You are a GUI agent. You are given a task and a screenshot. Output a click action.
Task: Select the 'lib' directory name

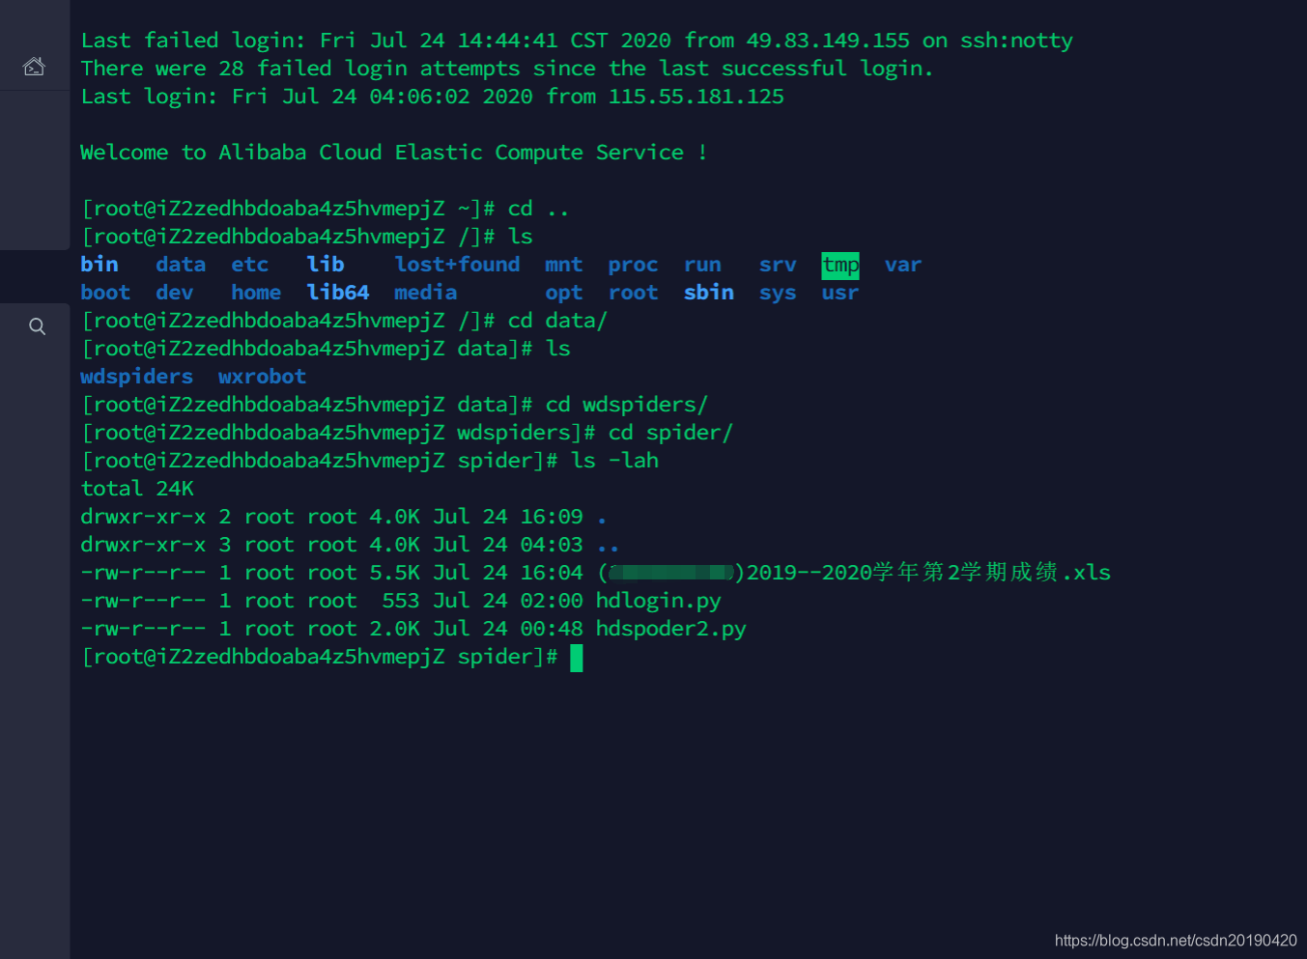pyautogui.click(x=326, y=265)
